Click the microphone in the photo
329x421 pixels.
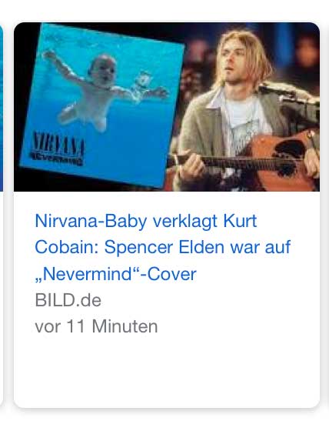(x=288, y=95)
